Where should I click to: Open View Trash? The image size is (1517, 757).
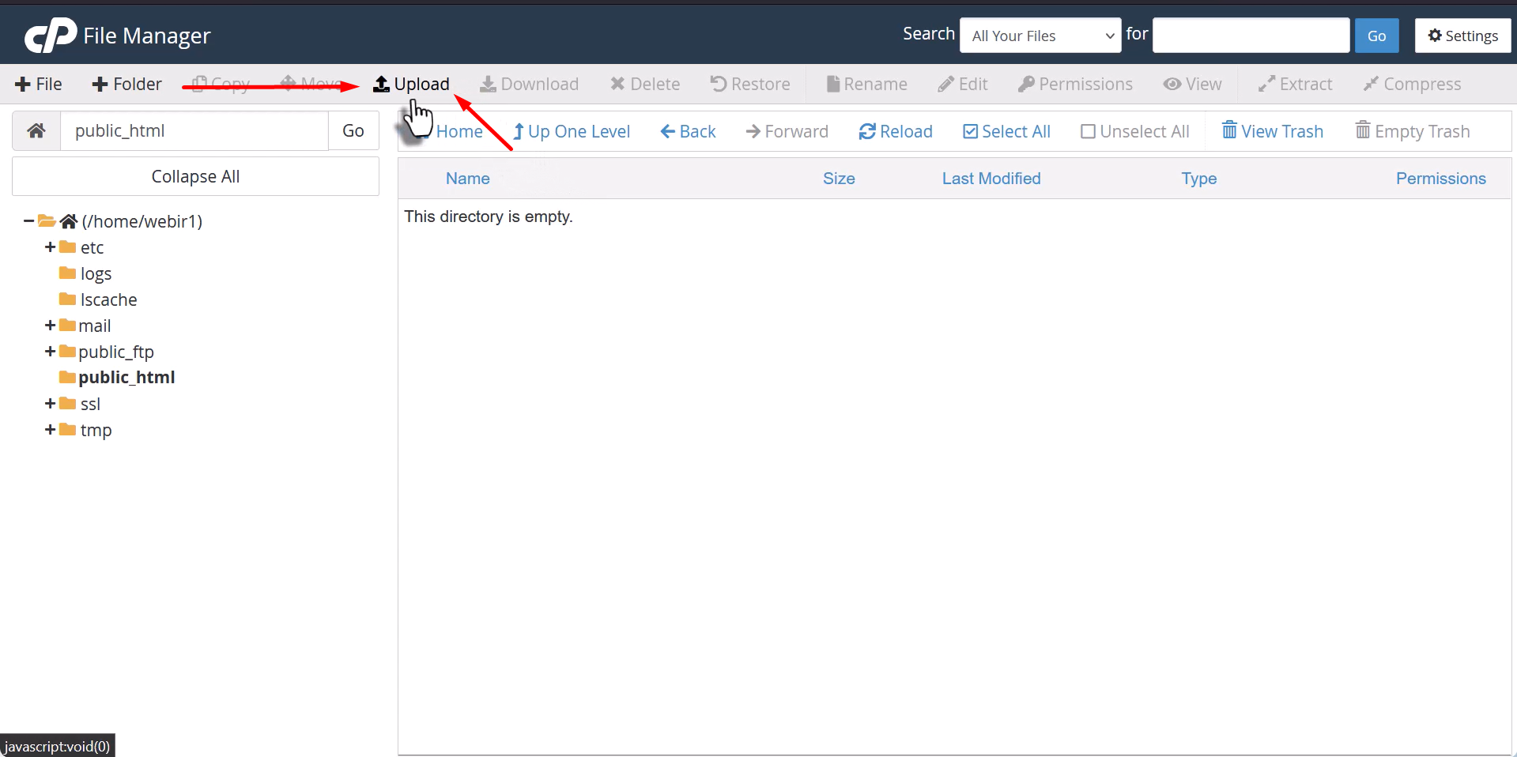click(1272, 131)
